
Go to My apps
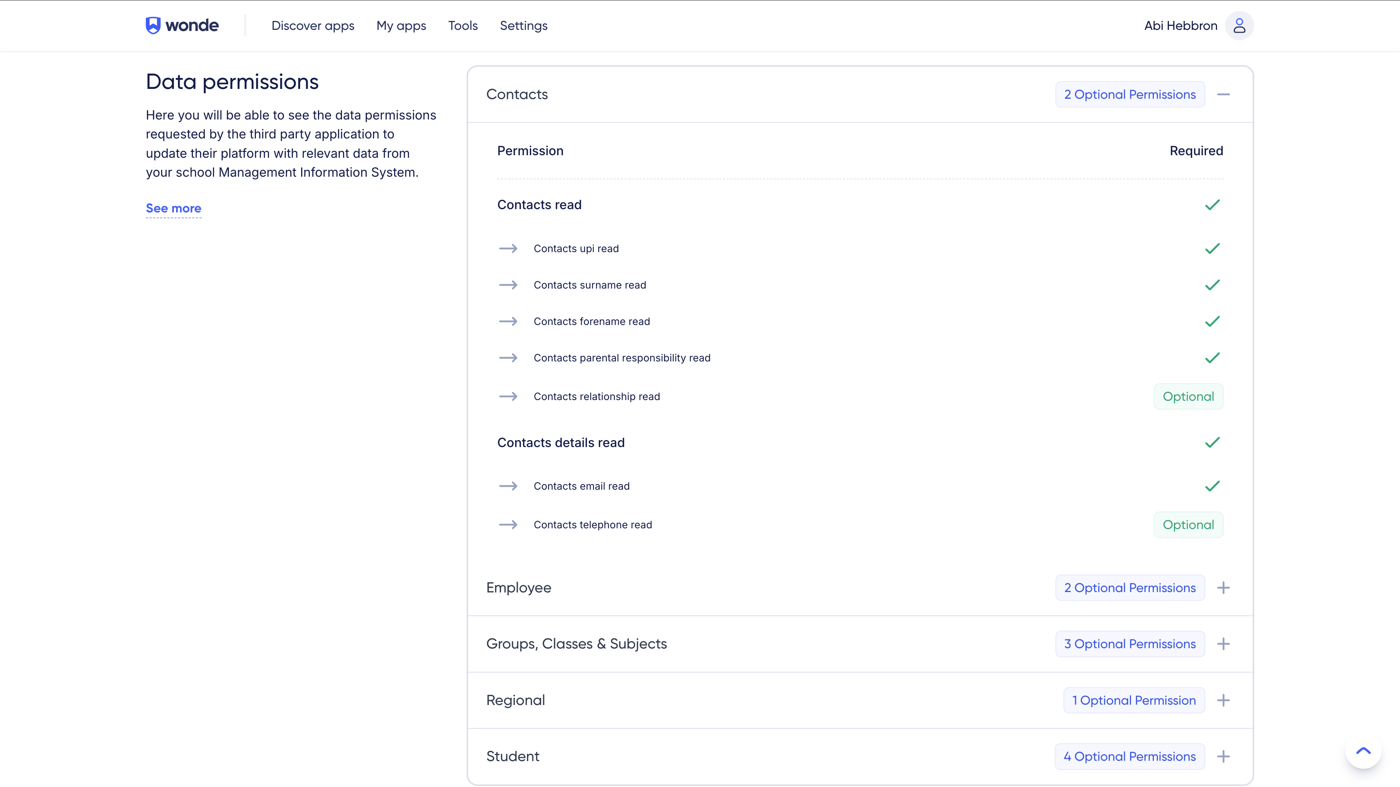(x=401, y=26)
